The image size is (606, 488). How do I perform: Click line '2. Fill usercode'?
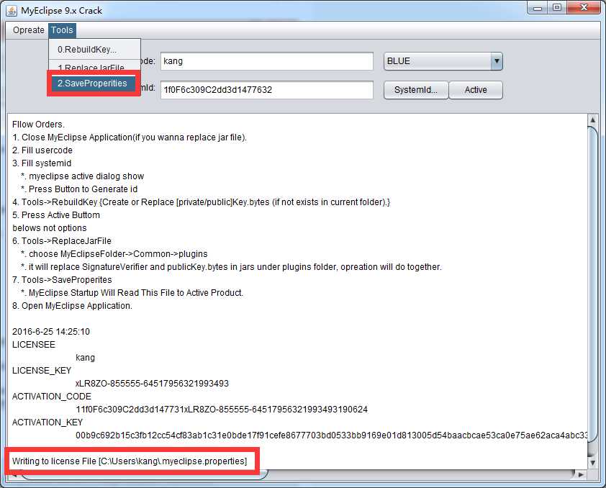[x=42, y=150]
